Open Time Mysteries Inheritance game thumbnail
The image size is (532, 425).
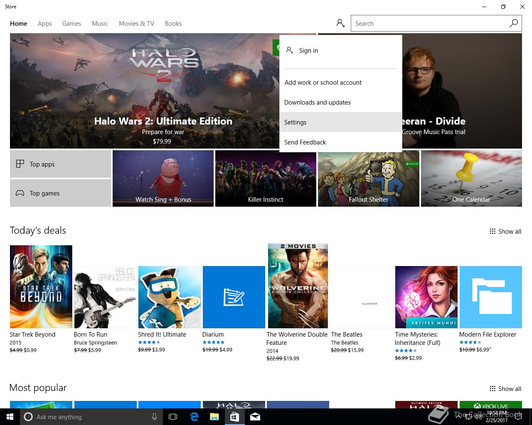pos(426,297)
